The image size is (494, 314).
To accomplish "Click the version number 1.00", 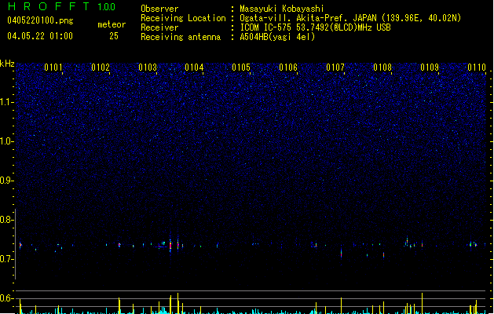I will 106,7.
